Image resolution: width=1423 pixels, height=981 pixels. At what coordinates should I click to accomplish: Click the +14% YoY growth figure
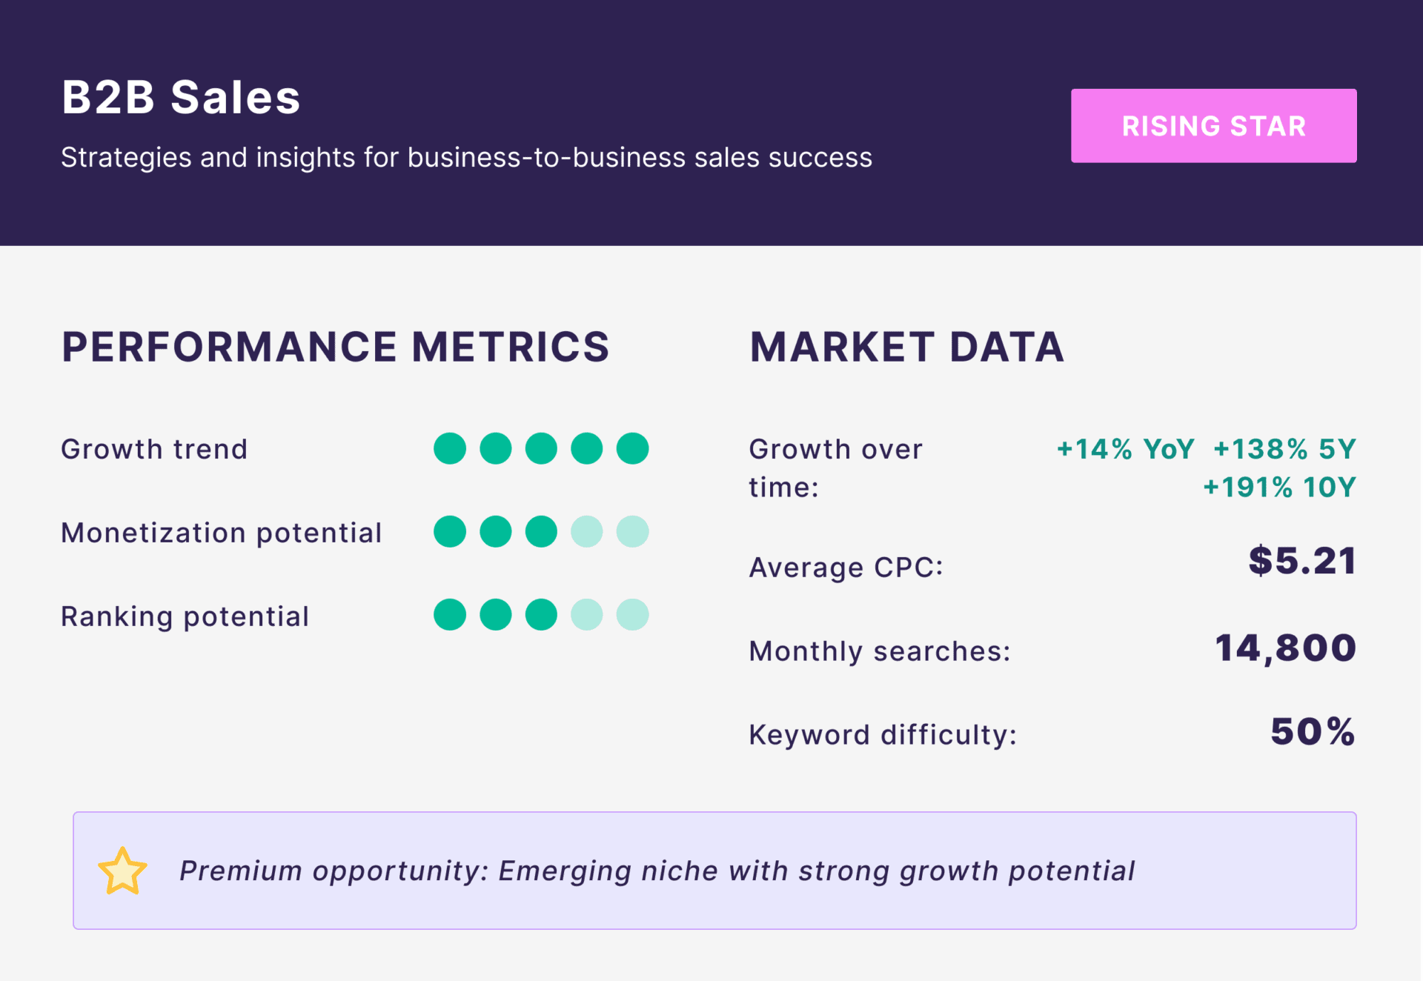point(1125,449)
